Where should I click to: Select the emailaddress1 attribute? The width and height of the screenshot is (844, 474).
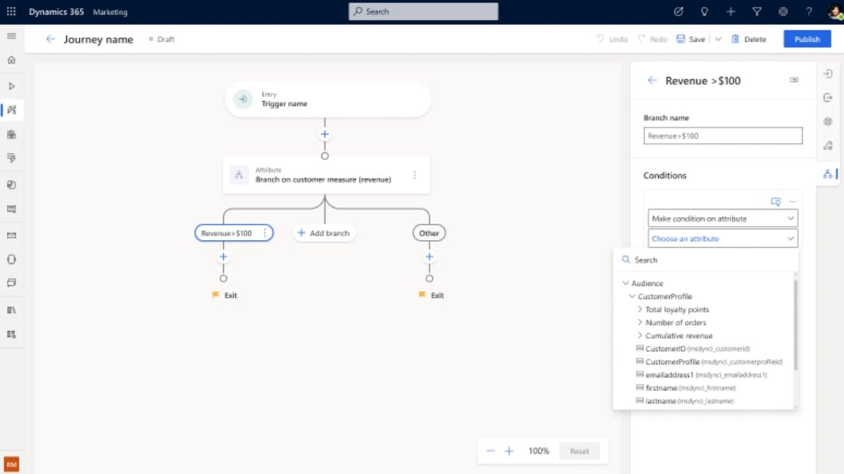pos(702,375)
